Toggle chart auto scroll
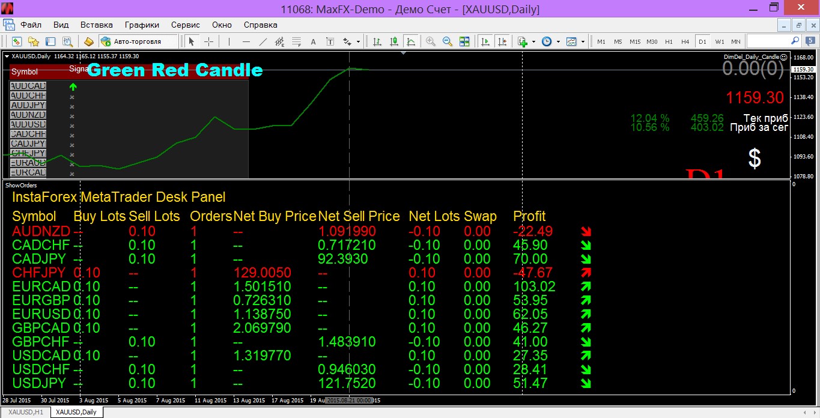This screenshot has width=820, height=418. [485, 41]
